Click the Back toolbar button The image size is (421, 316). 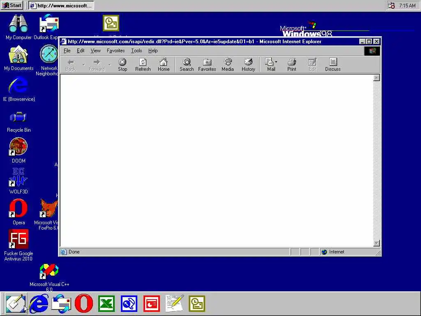[x=71, y=65]
